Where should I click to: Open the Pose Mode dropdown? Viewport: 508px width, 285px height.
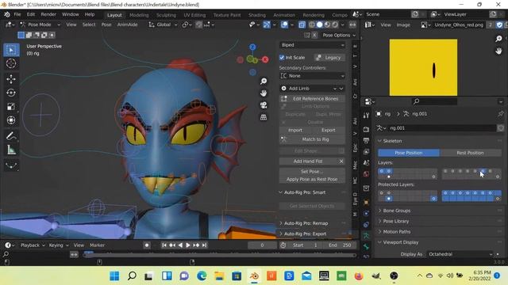click(x=40, y=25)
